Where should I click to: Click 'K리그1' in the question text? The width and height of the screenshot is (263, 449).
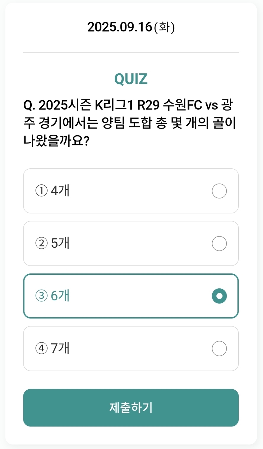point(113,105)
